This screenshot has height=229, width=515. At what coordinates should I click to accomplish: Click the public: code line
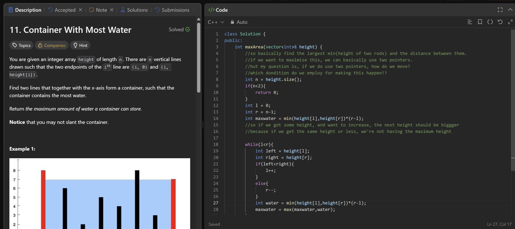pyautogui.click(x=234, y=40)
